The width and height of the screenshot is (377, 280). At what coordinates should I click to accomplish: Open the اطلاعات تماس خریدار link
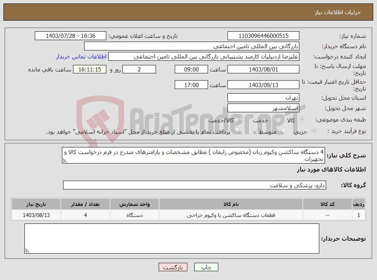81,57
